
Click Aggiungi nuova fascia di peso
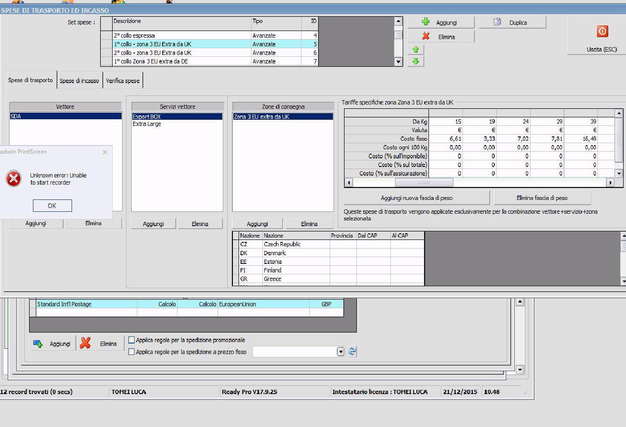(417, 198)
